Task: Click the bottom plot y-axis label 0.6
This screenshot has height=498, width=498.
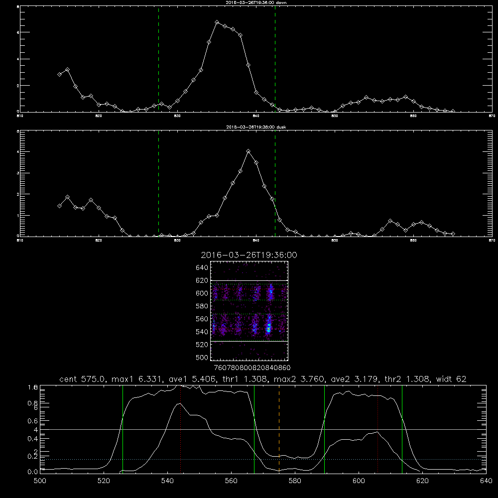Action: (x=33, y=421)
